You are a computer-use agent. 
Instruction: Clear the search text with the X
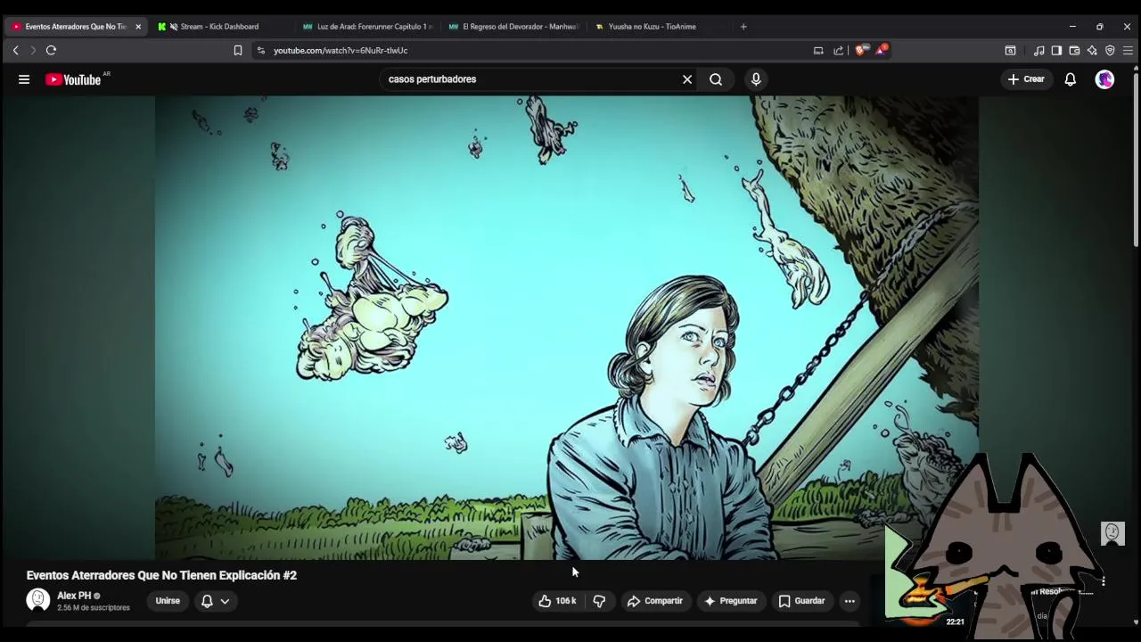(x=687, y=79)
